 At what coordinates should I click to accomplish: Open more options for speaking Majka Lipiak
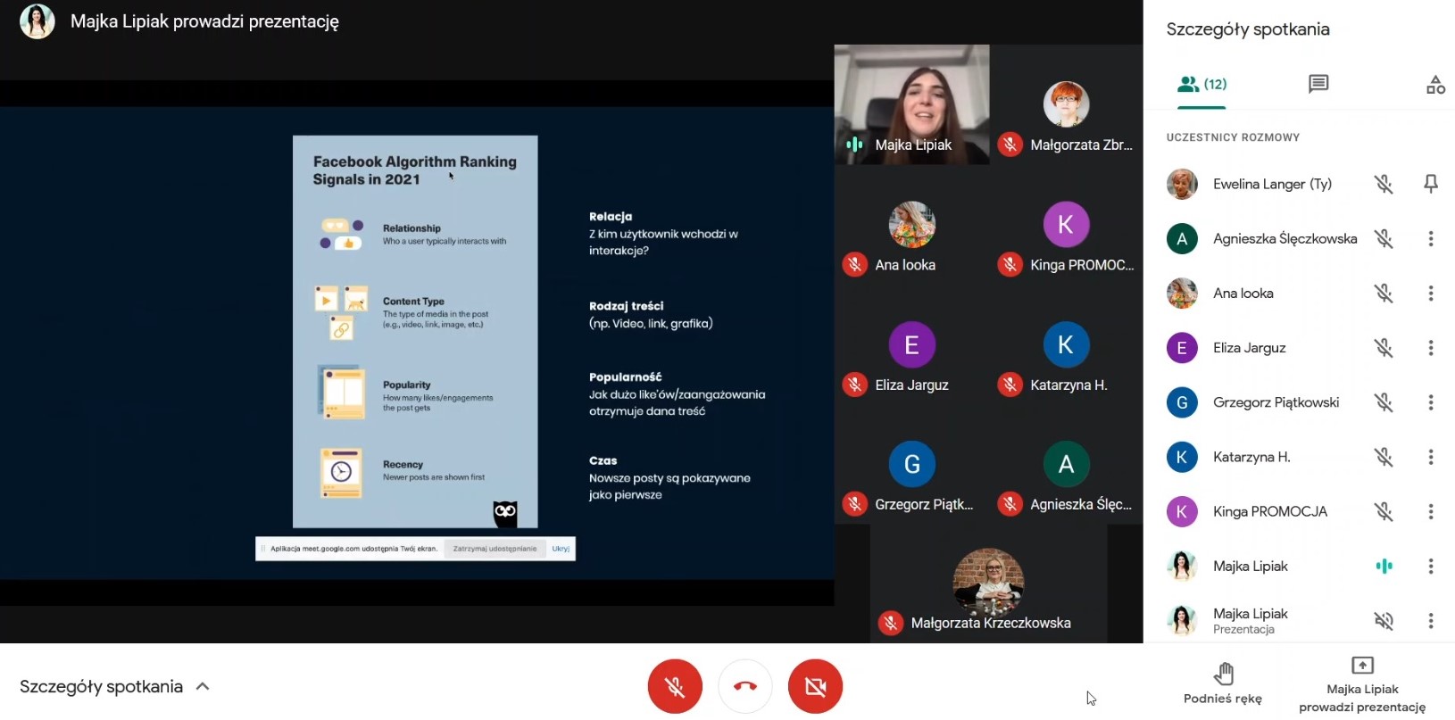[1431, 566]
